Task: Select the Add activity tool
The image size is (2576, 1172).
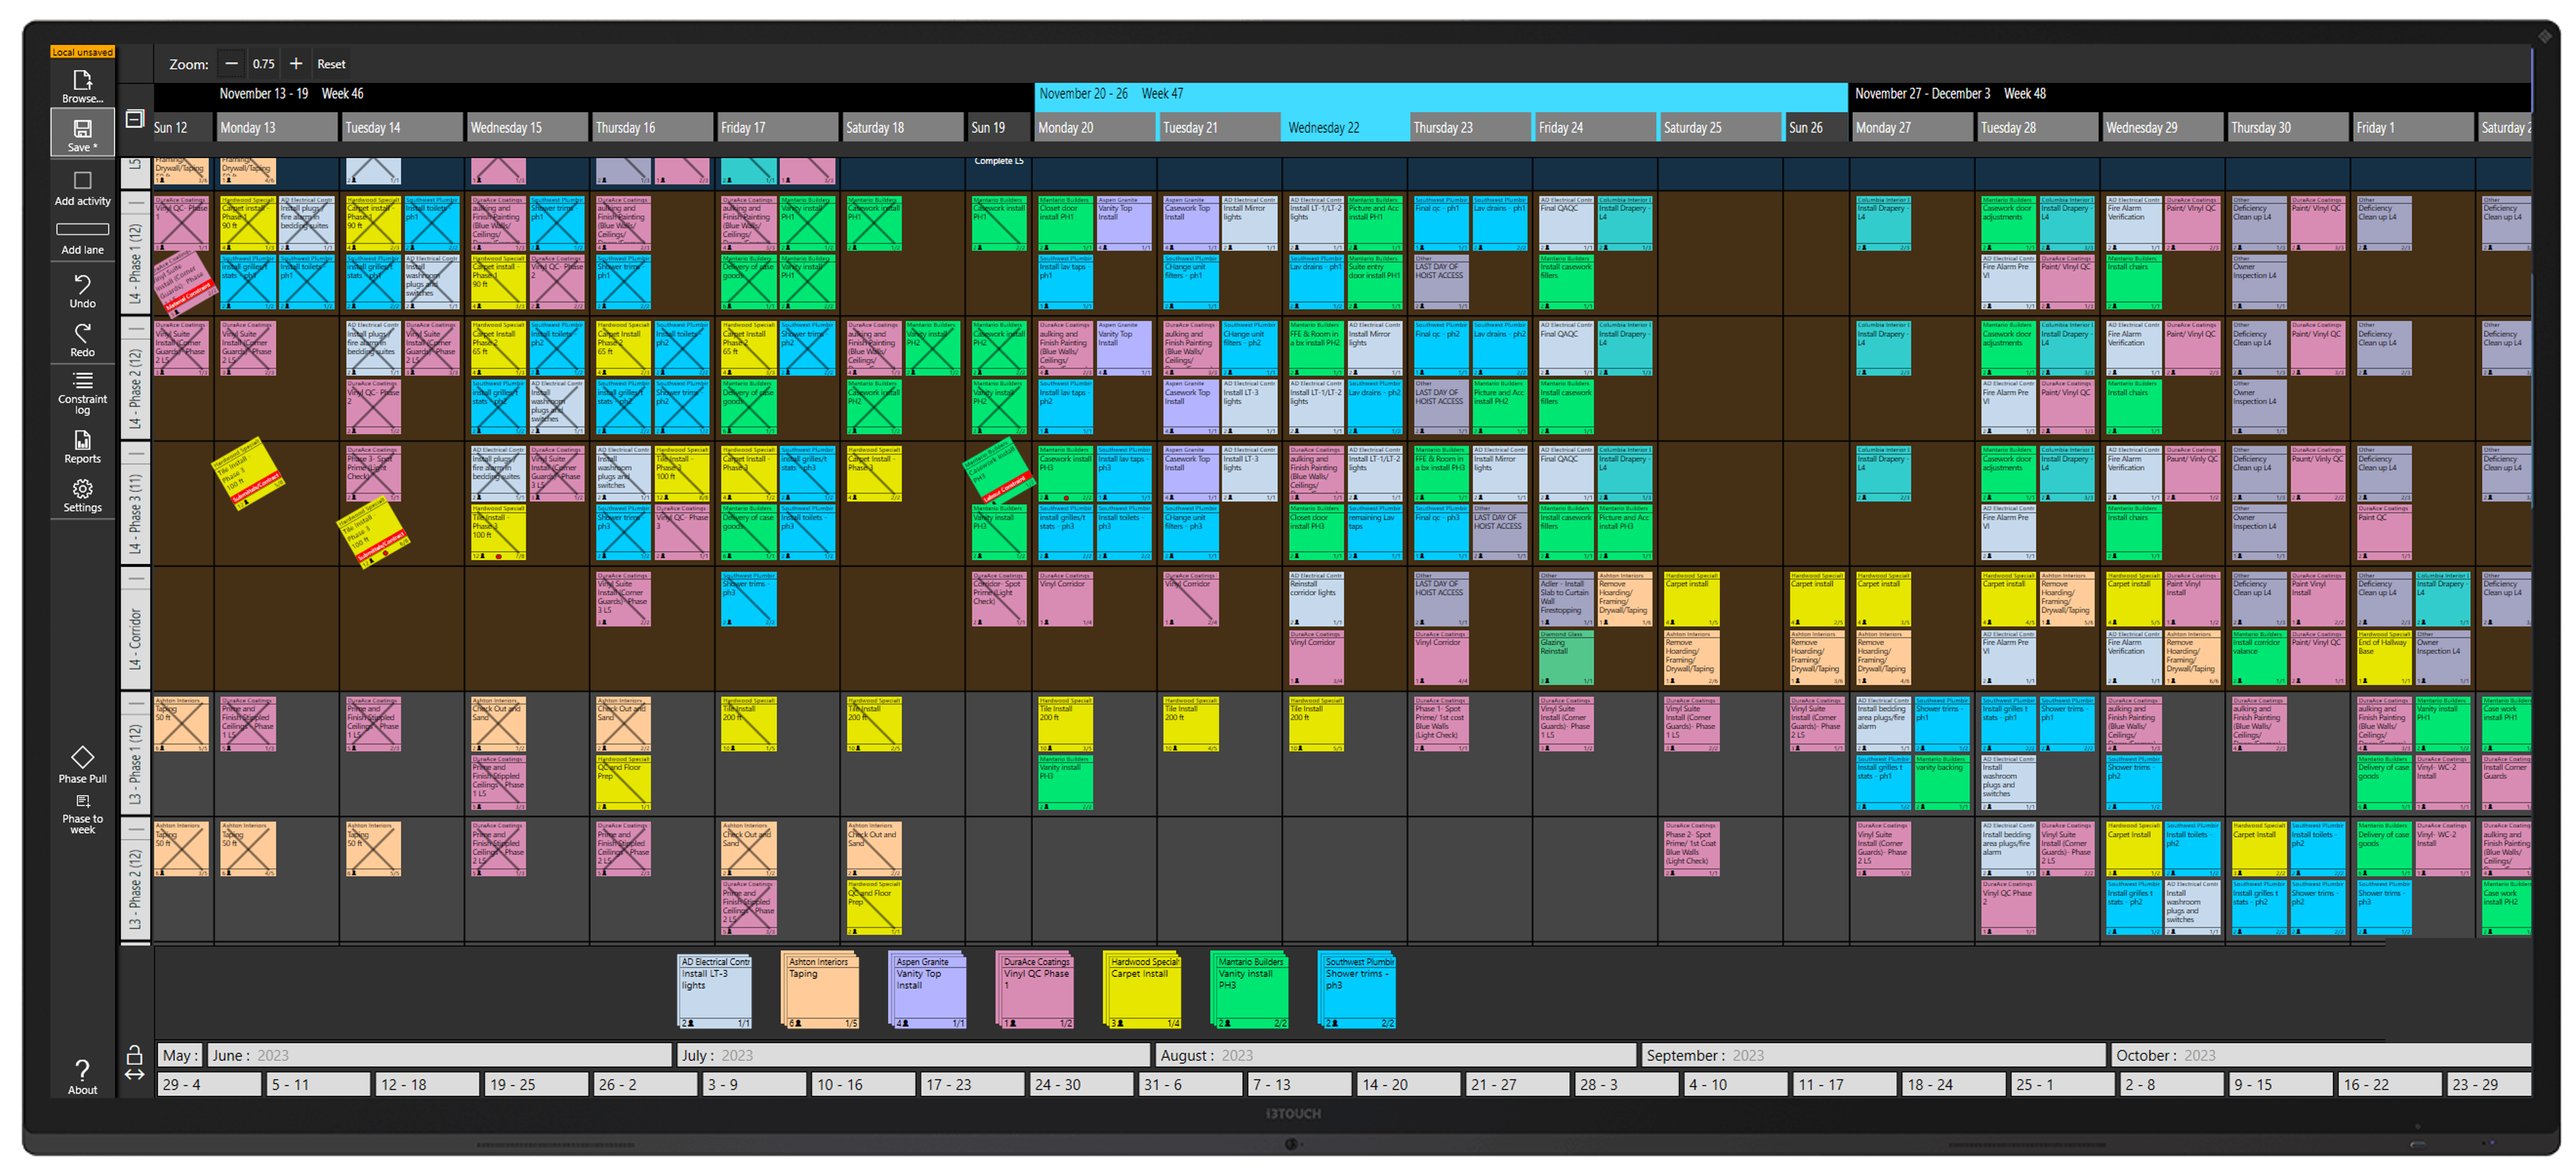Action: coord(82,188)
